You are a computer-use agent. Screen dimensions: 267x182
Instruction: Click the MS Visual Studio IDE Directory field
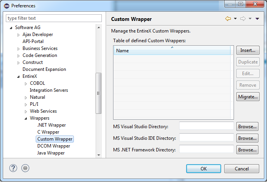206,137
